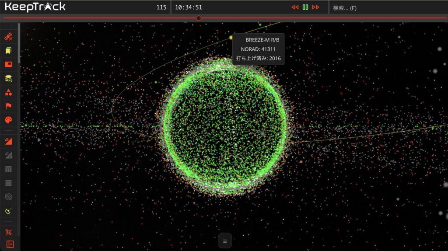Click the database search icon
This screenshot has width=448, height=251.
pyautogui.click(x=8, y=78)
